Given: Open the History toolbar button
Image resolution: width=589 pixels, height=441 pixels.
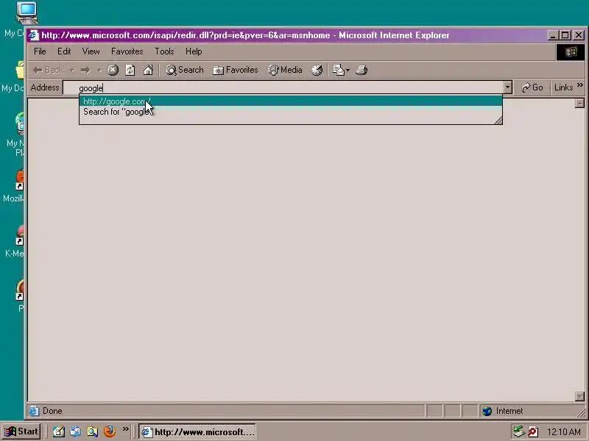Looking at the screenshot, I should pyautogui.click(x=317, y=70).
